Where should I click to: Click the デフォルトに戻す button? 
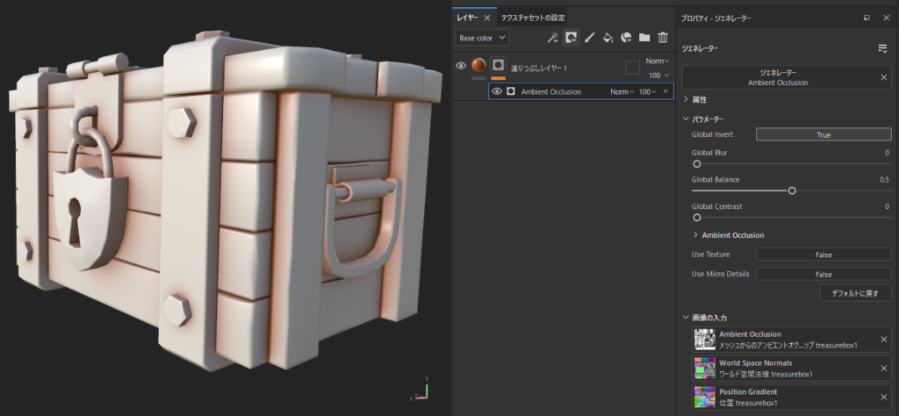point(855,293)
